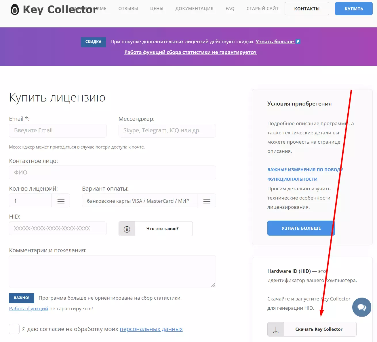Go to the 'Цены' menu item
This screenshot has height=342, width=377.
coord(157,9)
